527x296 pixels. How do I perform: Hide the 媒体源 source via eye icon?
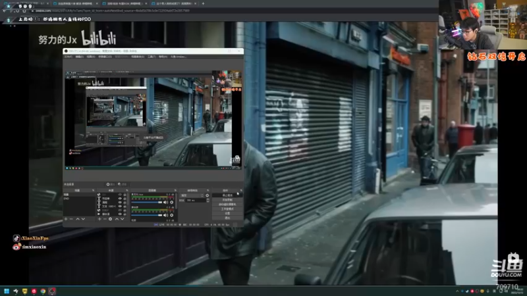pyautogui.click(x=120, y=214)
